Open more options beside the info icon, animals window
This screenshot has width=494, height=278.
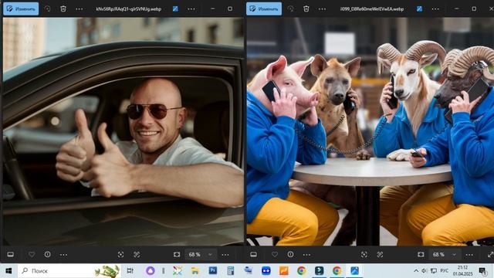(306, 254)
